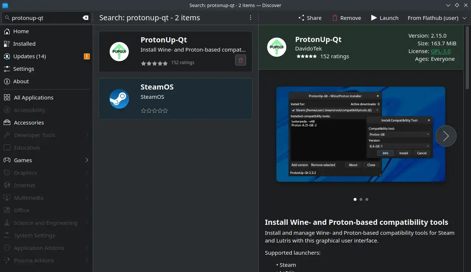The height and width of the screenshot is (272, 471).
Task: Select the Accessories category
Action: tap(46, 123)
